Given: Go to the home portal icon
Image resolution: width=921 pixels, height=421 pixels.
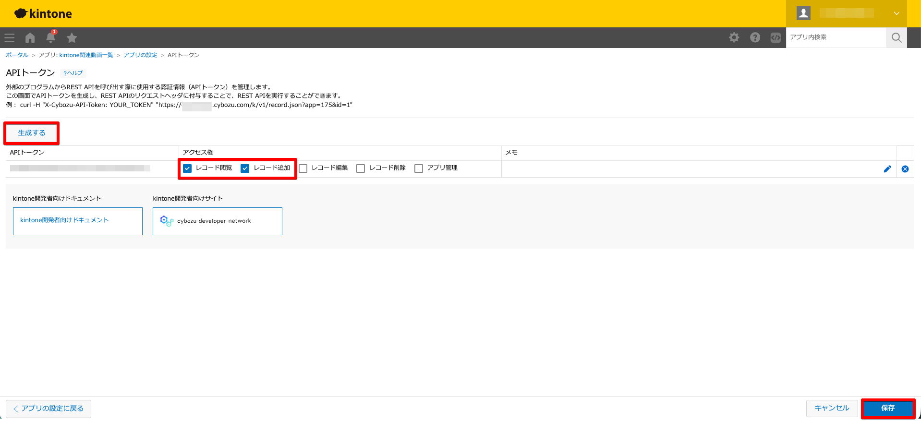Looking at the screenshot, I should coord(30,37).
